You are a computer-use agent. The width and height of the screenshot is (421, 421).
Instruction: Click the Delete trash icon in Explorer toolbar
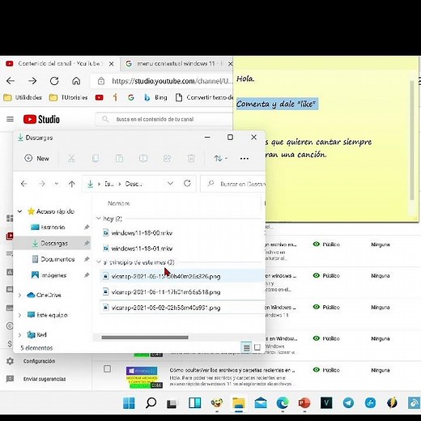[x=191, y=159]
